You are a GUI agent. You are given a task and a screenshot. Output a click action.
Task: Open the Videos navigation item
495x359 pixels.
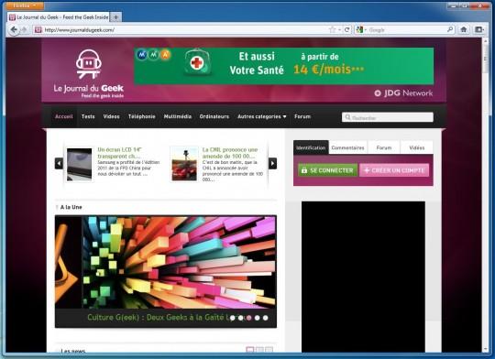pos(112,116)
